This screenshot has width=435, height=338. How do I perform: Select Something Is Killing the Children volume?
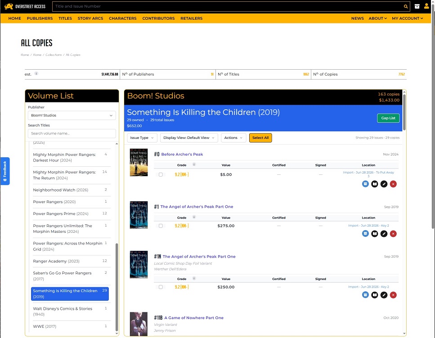pos(70,294)
